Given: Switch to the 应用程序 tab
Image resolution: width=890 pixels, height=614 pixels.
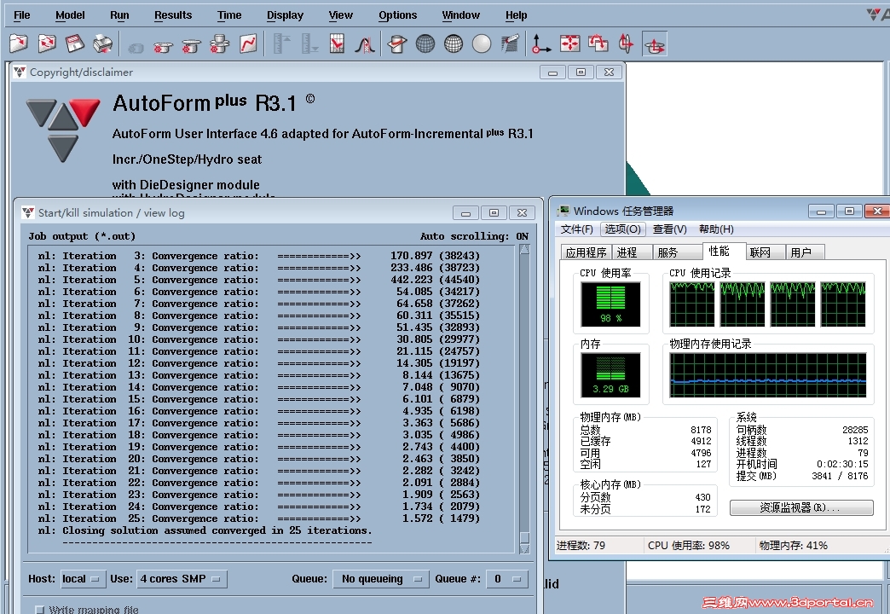Looking at the screenshot, I should click(586, 252).
